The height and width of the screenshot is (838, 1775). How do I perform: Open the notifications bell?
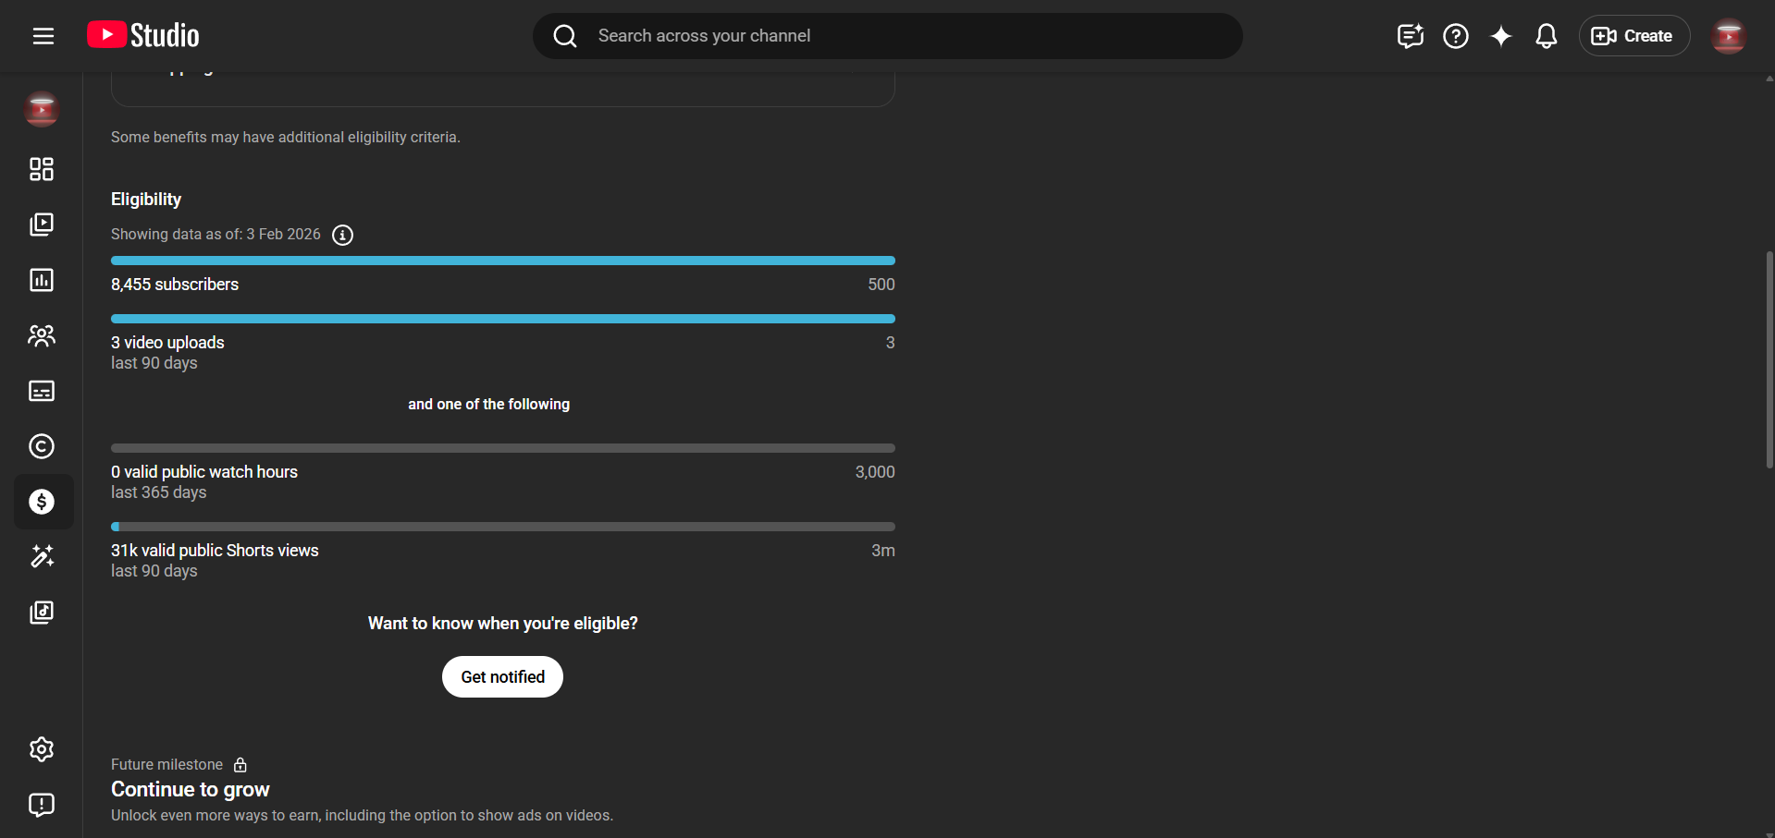[1546, 36]
